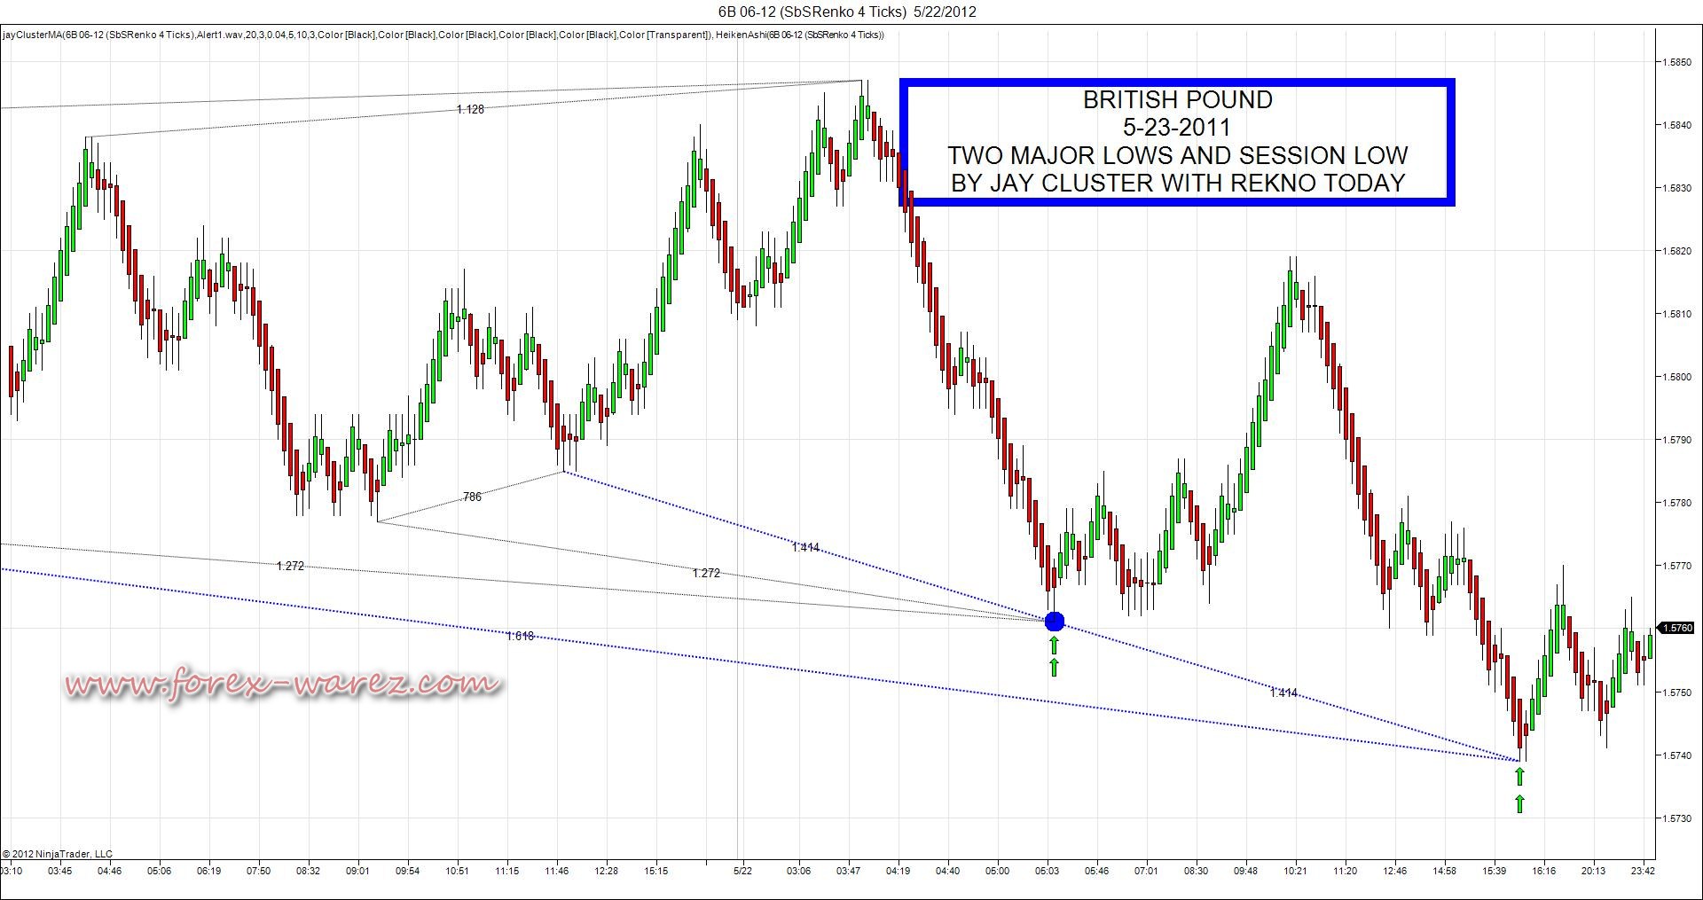Select the .786 retracement label
The width and height of the screenshot is (1703, 900).
[x=472, y=497]
